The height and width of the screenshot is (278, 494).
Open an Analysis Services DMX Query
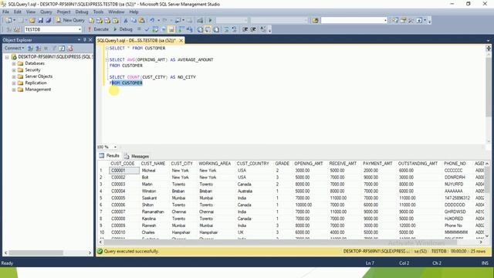(x=108, y=20)
